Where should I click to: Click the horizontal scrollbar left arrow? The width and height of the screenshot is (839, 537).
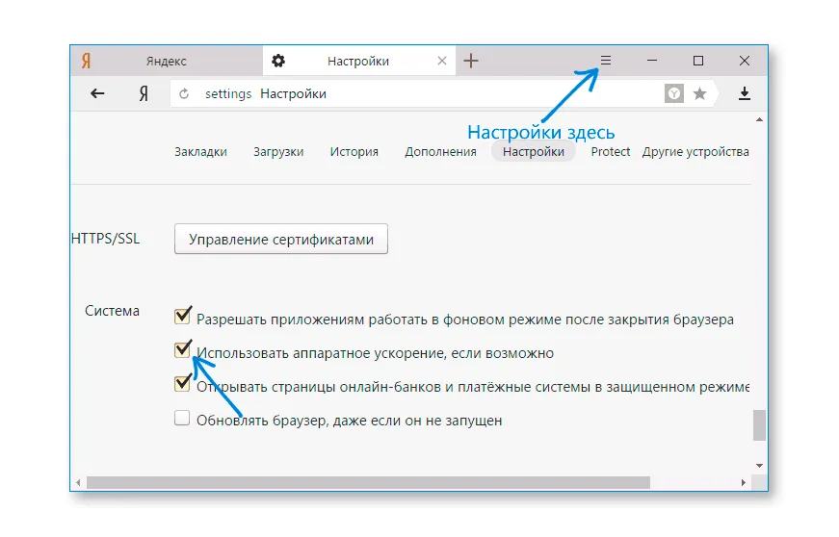click(x=78, y=482)
